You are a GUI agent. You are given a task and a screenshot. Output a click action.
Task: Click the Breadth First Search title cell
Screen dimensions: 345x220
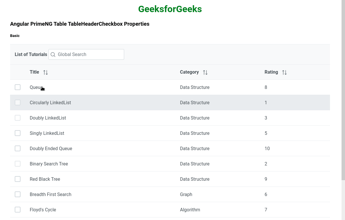click(51, 194)
